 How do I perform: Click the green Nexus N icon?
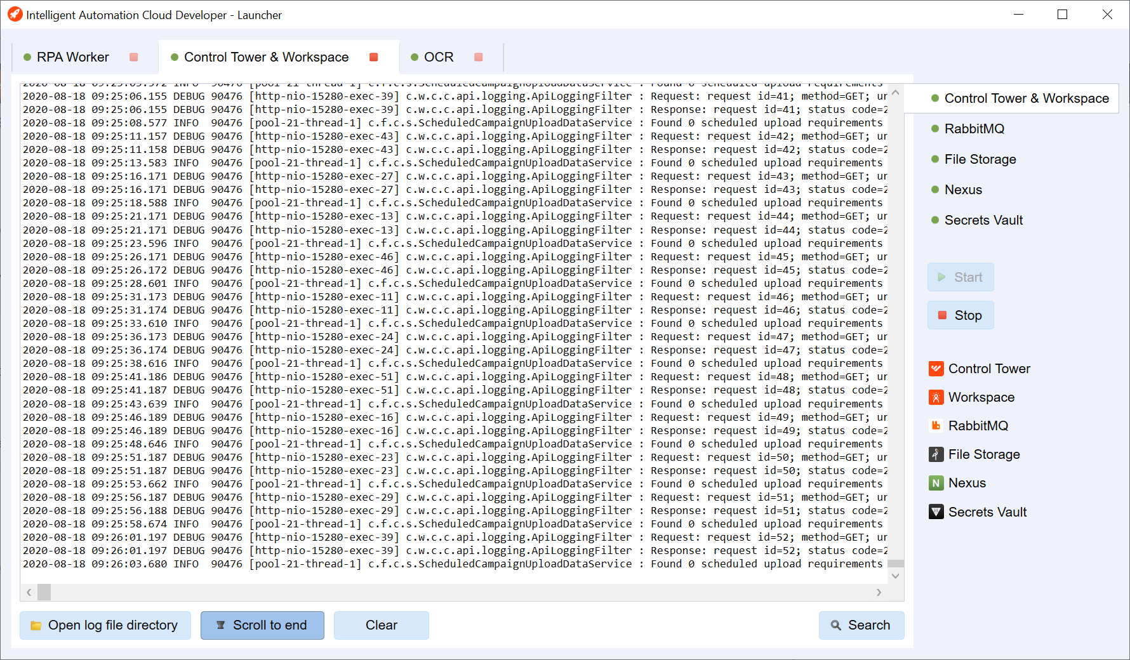click(x=936, y=483)
